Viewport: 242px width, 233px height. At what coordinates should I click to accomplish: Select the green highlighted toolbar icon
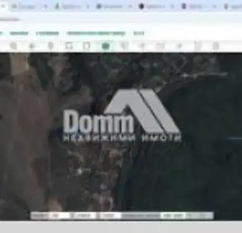(106, 46)
